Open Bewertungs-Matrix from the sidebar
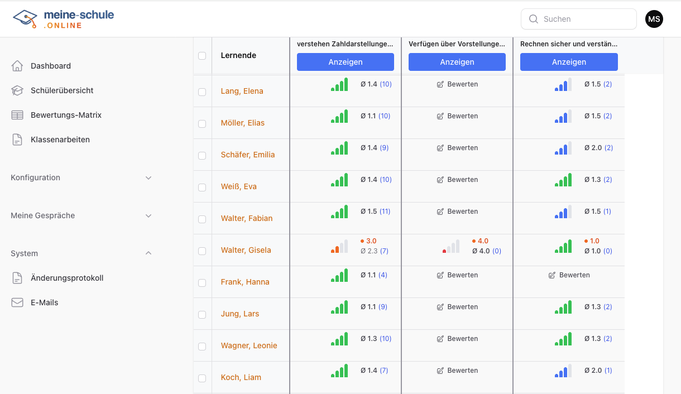The width and height of the screenshot is (681, 394). click(x=66, y=115)
